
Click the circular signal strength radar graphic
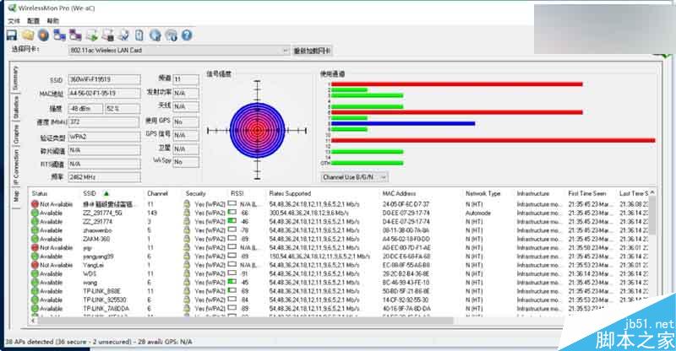tap(258, 130)
